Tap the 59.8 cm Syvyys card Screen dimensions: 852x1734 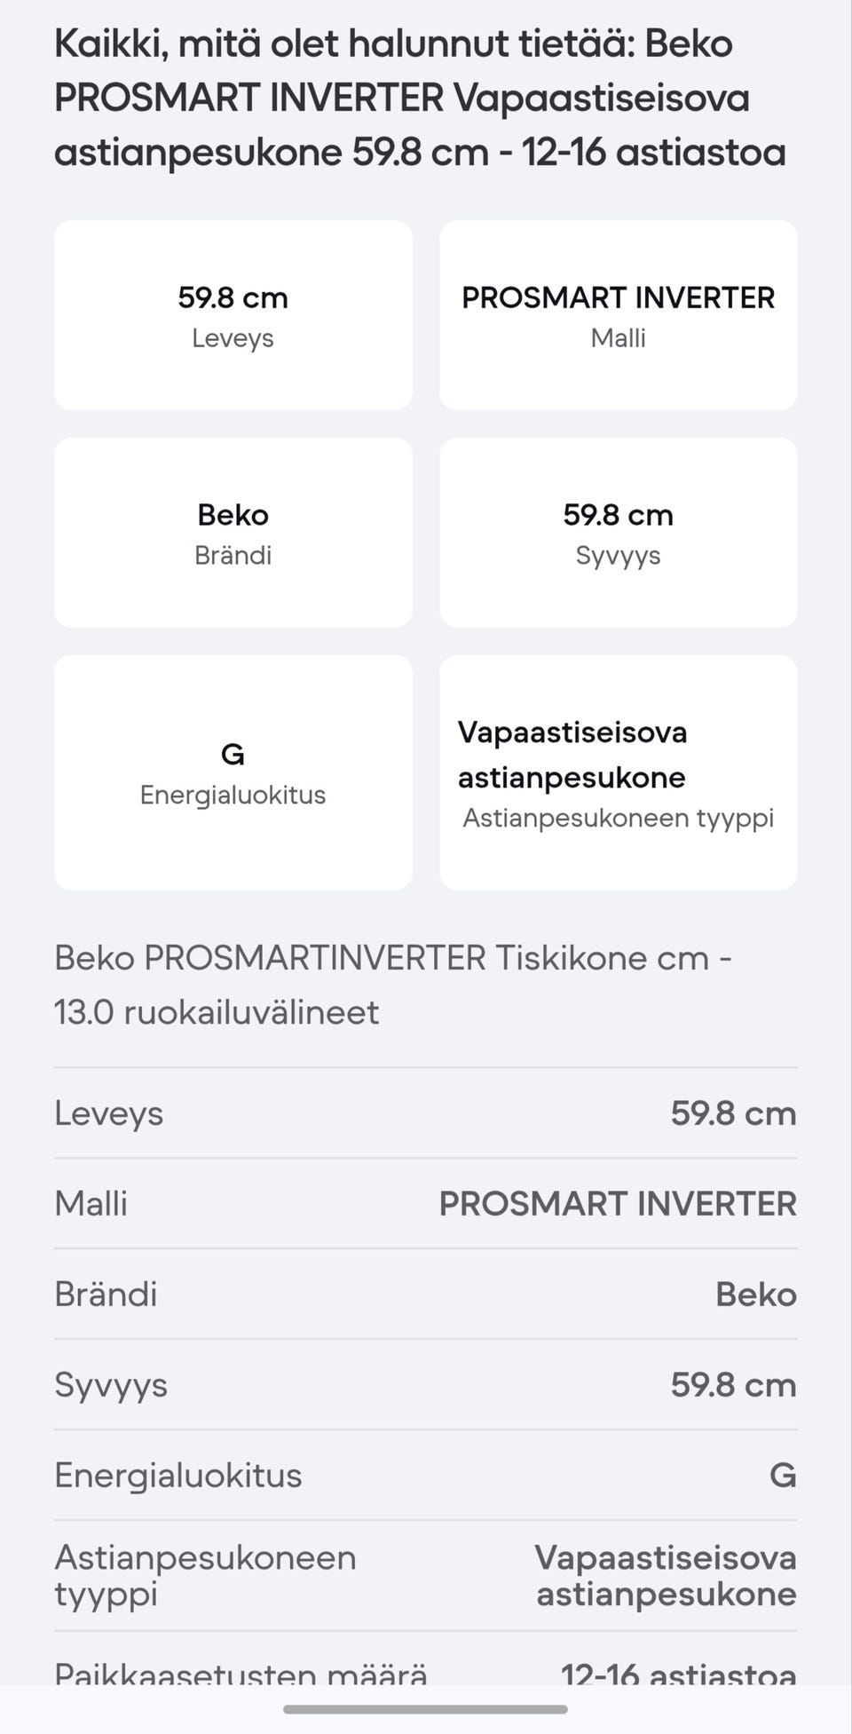pyautogui.click(x=618, y=533)
